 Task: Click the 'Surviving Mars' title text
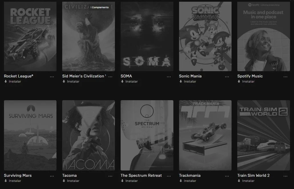(x=18, y=175)
